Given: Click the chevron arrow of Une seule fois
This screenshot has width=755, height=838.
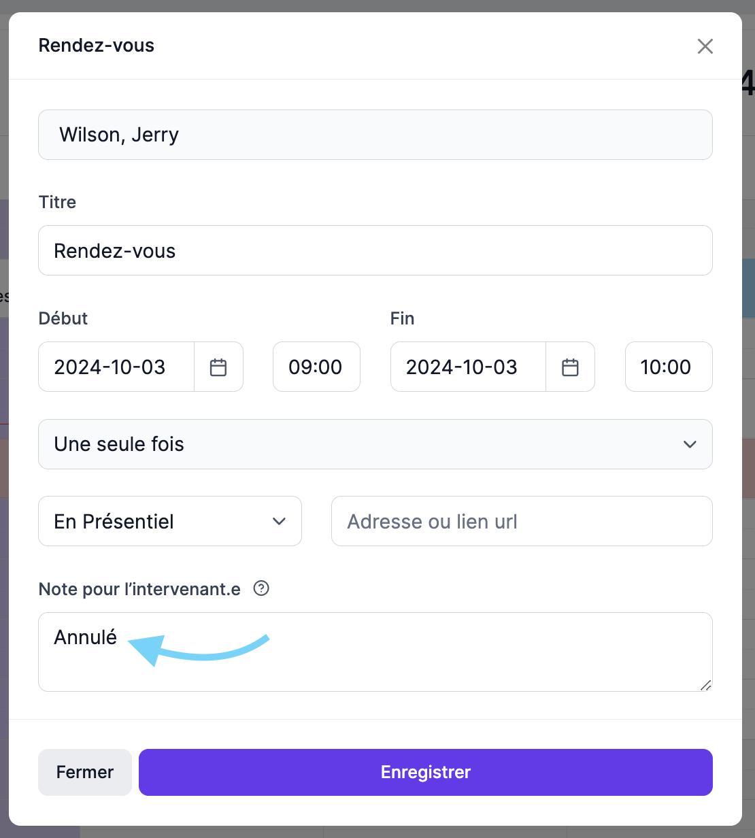Looking at the screenshot, I should (690, 444).
